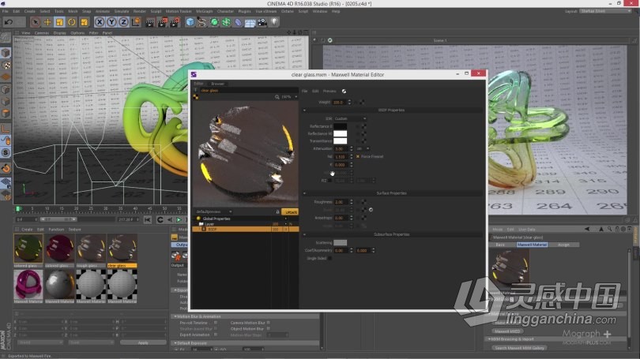Toggle the Z axis lock

coord(123,22)
